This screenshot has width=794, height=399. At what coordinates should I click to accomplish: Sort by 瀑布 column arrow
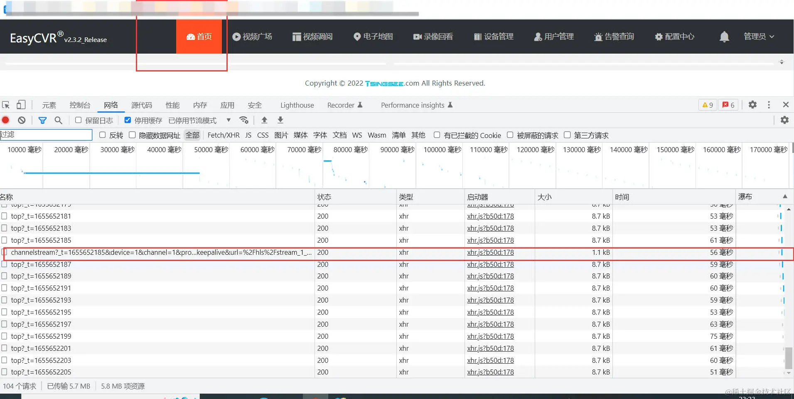(x=785, y=197)
